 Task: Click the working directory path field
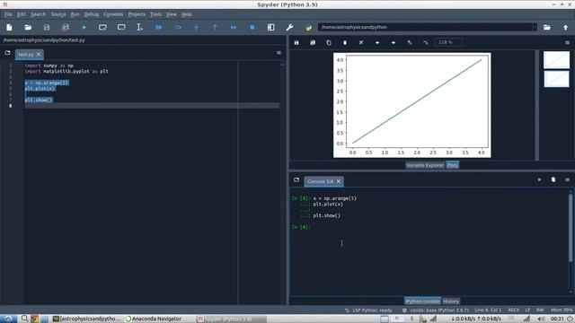[425, 27]
